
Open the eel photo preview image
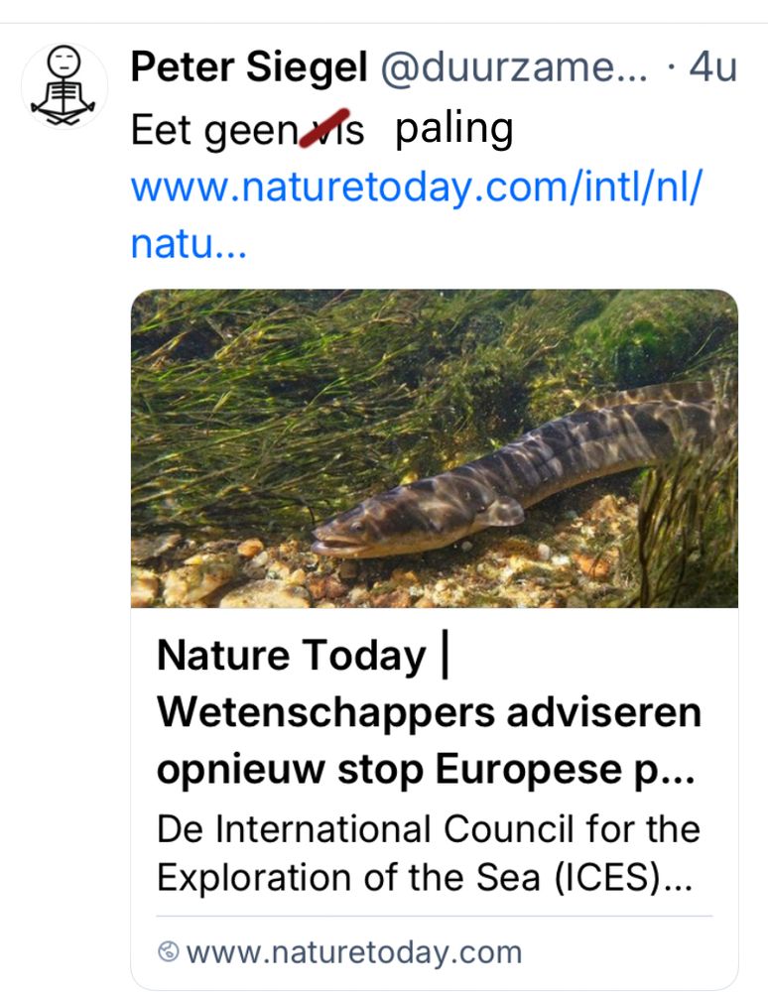click(x=434, y=447)
